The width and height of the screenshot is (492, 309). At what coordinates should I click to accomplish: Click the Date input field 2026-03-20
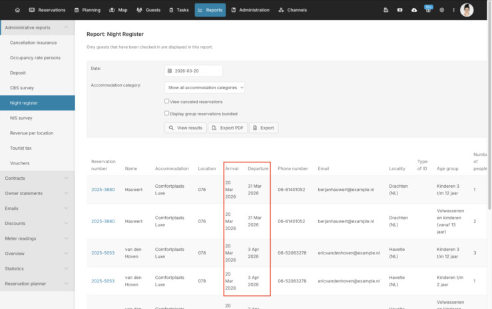(194, 71)
